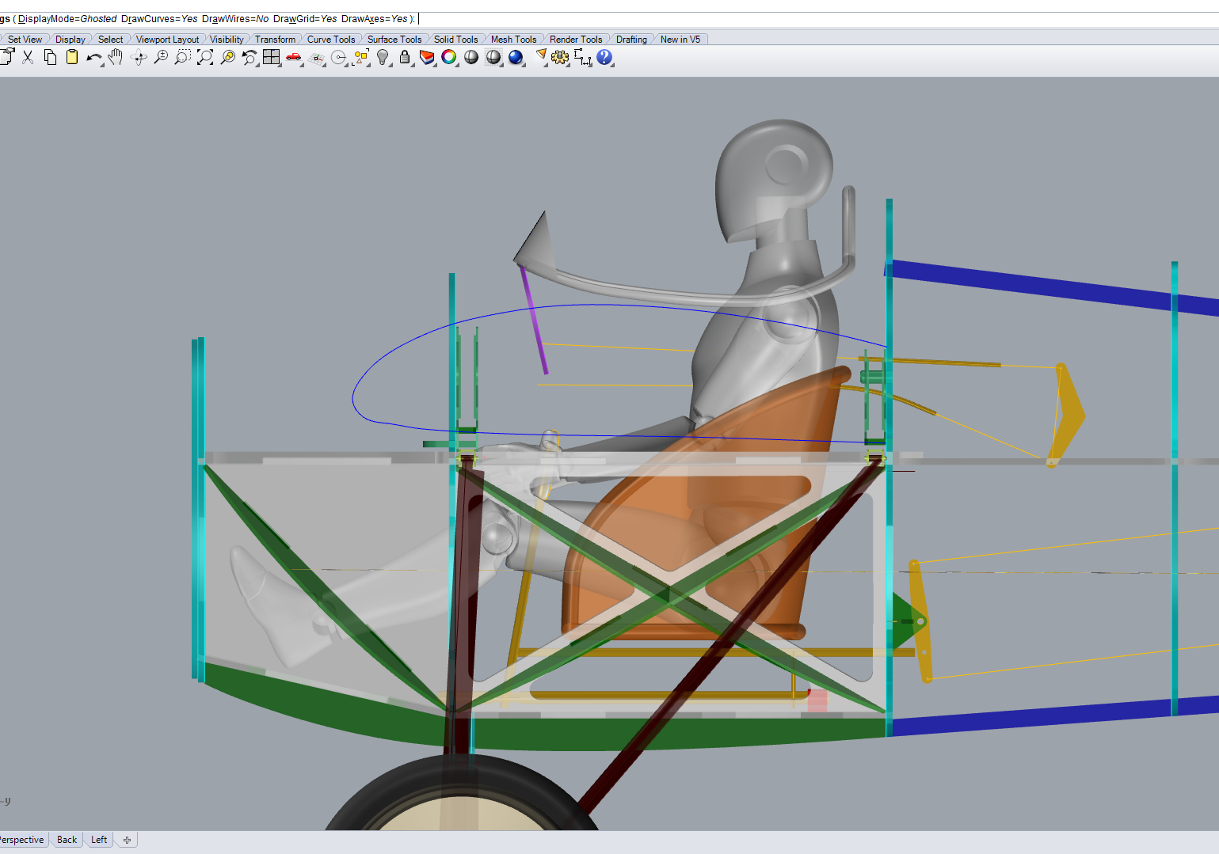Click DrawGrid=Yes command option
The image size is (1219, 854).
tap(305, 19)
